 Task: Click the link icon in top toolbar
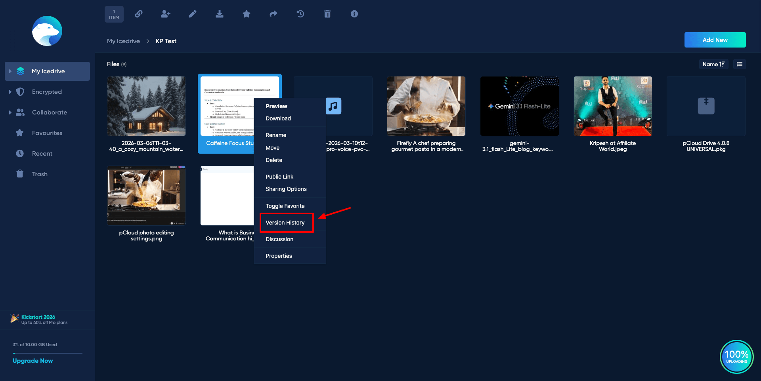(x=139, y=14)
